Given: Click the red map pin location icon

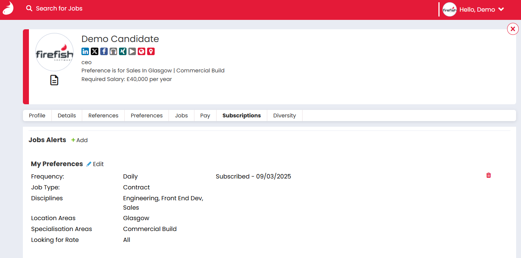Looking at the screenshot, I should (151, 51).
